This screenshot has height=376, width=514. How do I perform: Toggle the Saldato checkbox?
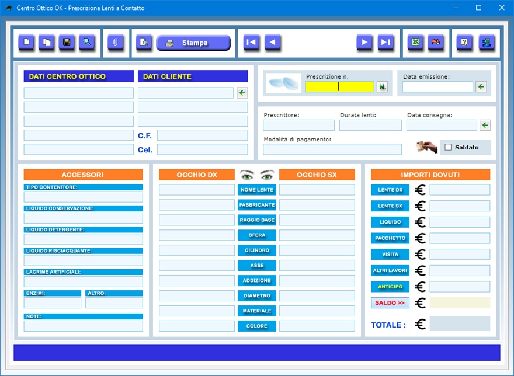pos(448,147)
